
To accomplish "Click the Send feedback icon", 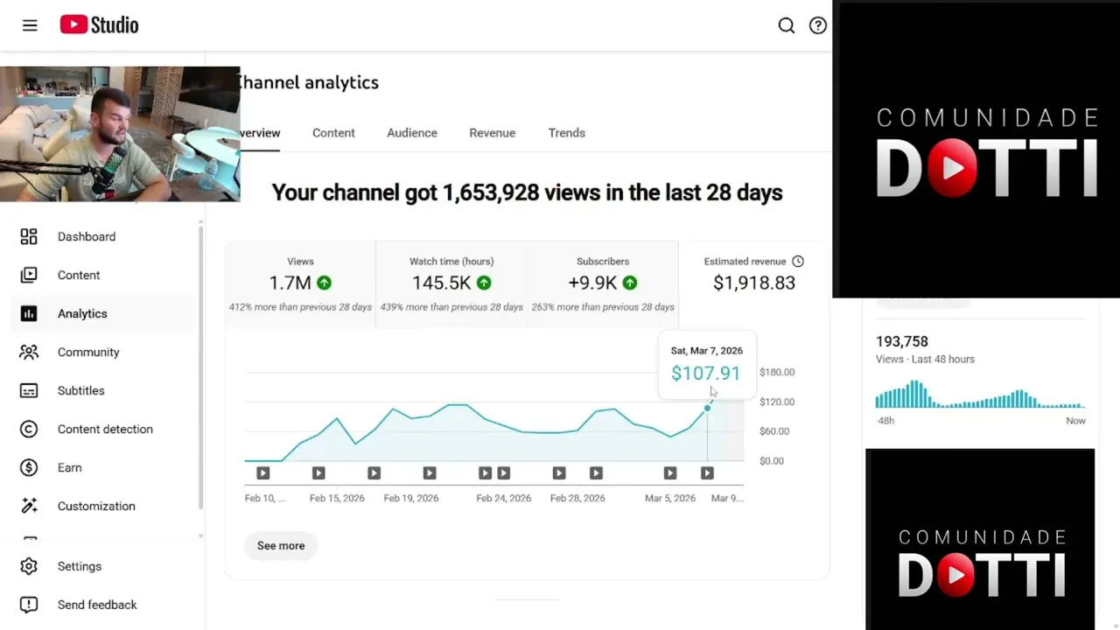I will click(29, 605).
